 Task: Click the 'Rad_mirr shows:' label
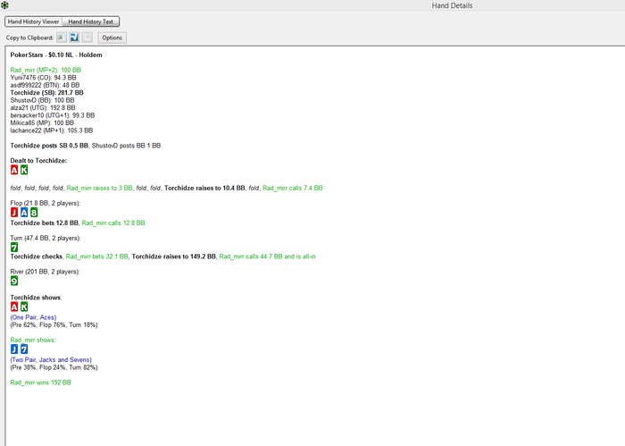point(33,341)
